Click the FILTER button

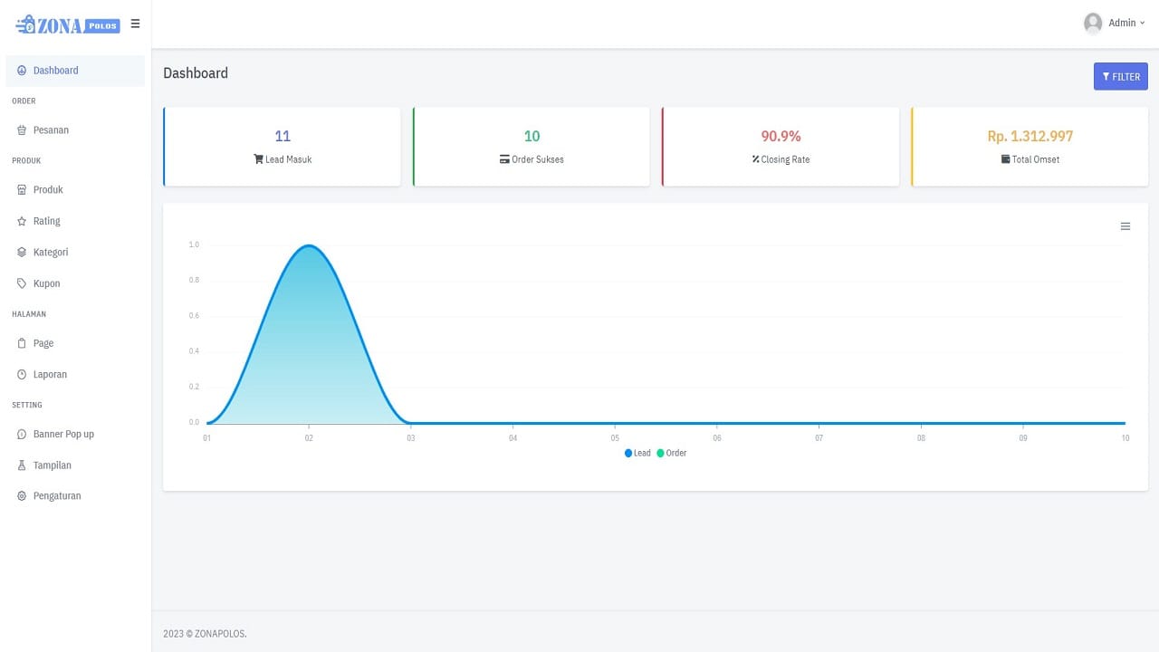[1120, 77]
